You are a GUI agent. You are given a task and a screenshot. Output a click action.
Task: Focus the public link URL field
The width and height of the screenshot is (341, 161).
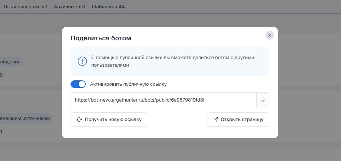point(163,100)
